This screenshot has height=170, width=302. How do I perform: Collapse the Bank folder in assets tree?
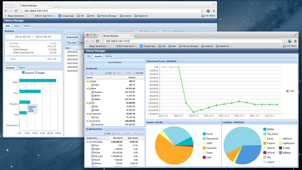[x=87, y=88]
